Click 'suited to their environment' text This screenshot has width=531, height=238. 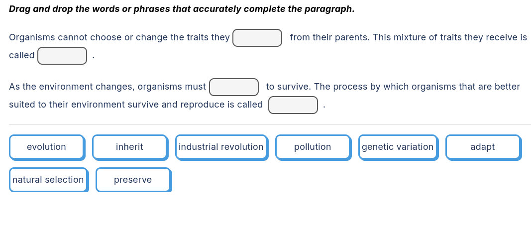65,105
